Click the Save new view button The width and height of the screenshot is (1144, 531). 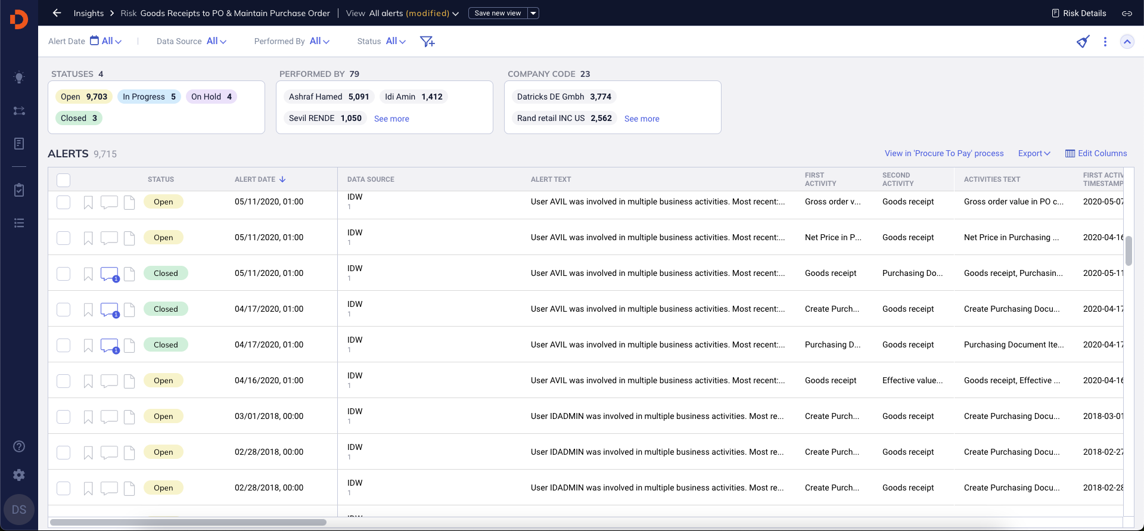(498, 13)
